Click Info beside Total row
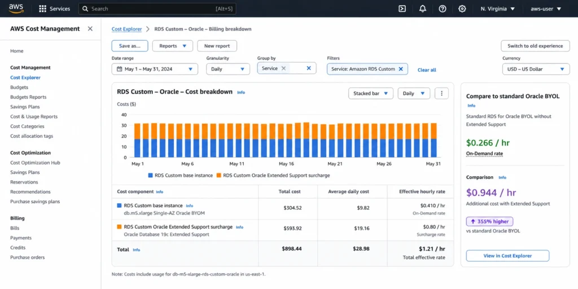This screenshot has width=578, height=289. (x=137, y=249)
